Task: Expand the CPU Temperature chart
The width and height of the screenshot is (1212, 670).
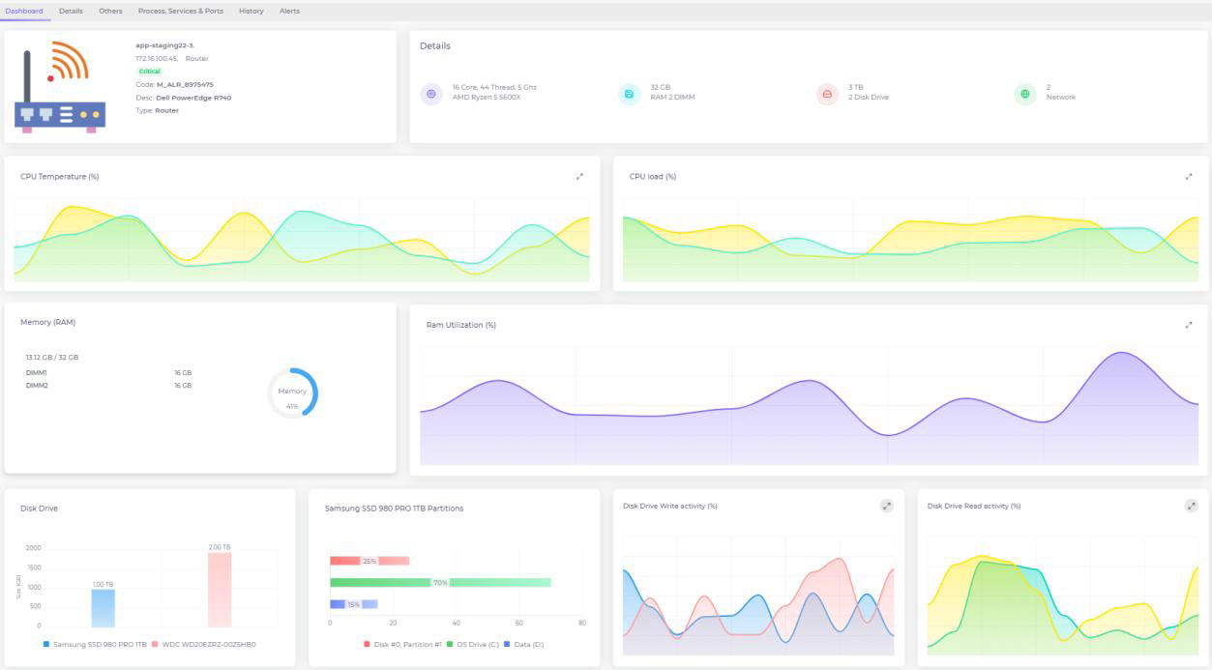Action: coord(578,177)
